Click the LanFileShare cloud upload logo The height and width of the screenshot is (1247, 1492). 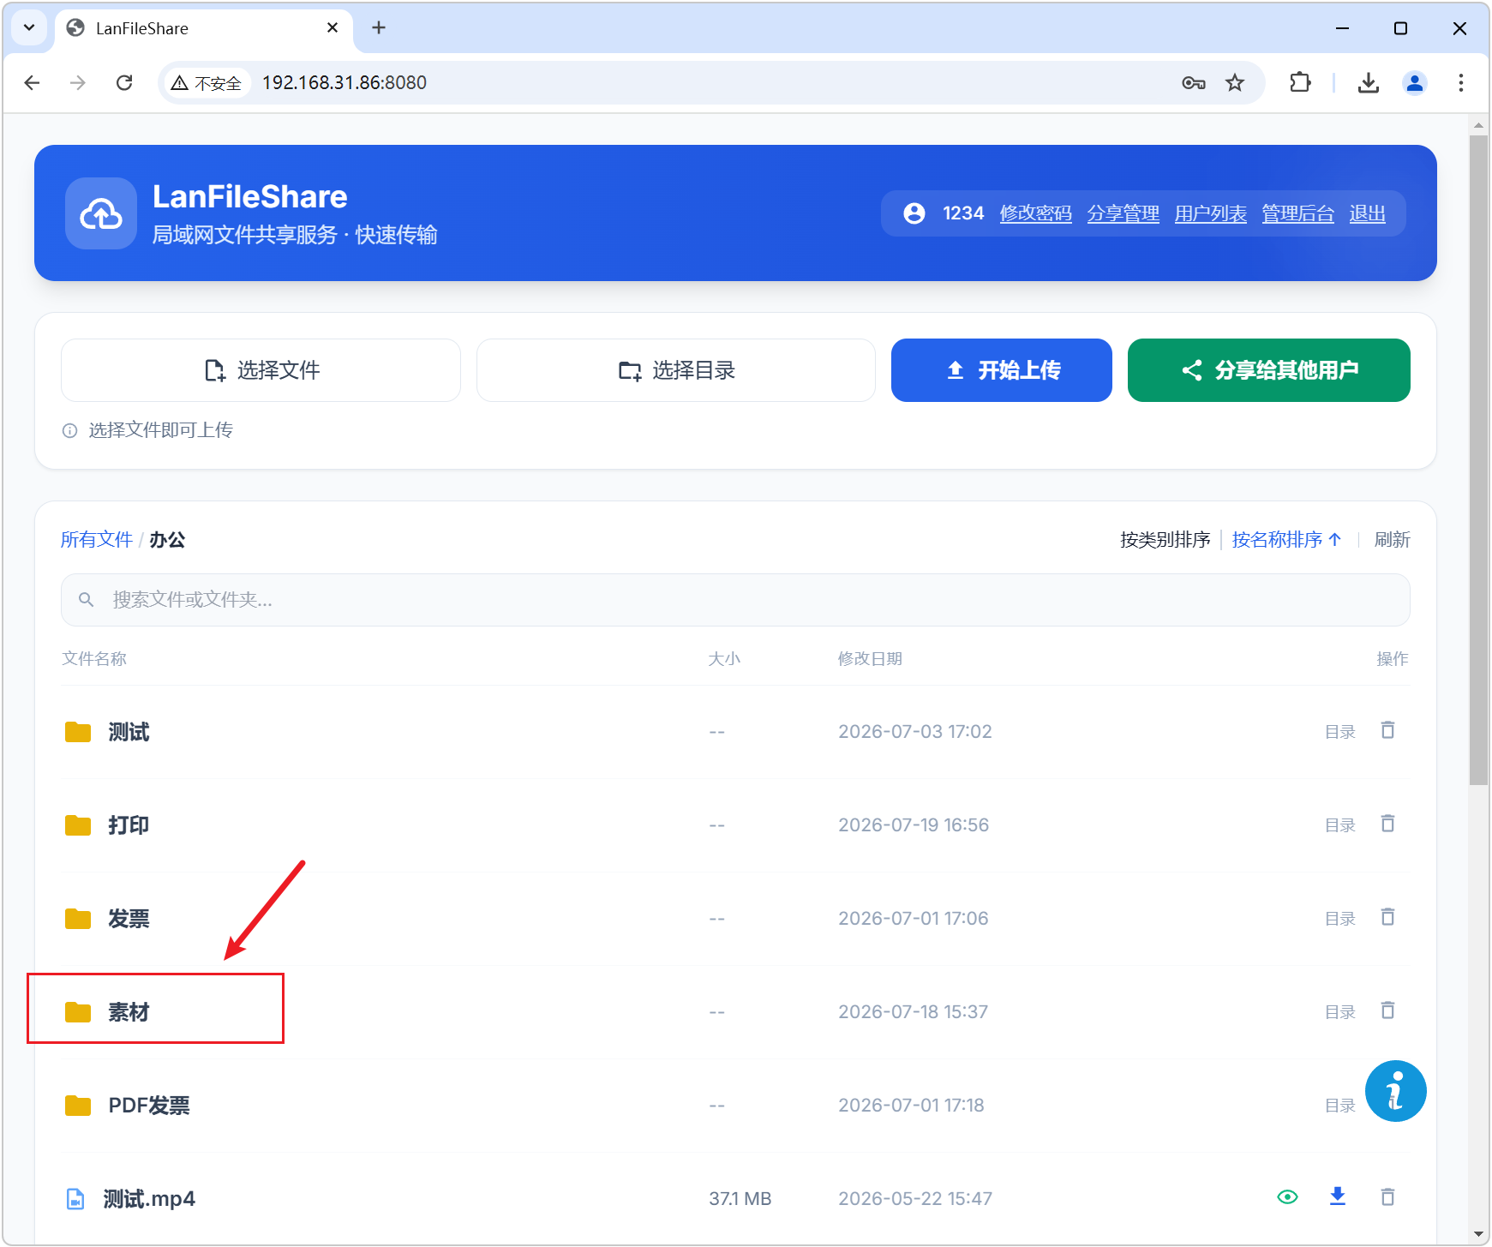pos(101,213)
